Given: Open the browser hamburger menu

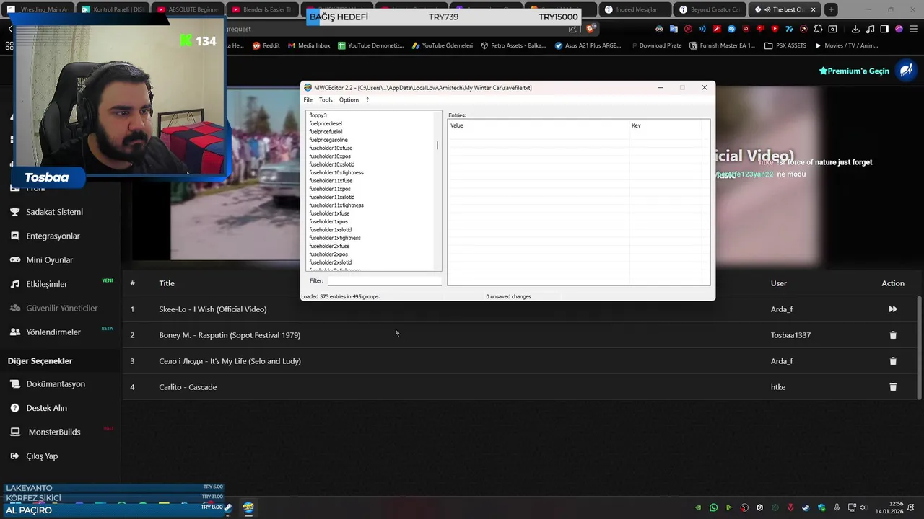Looking at the screenshot, I should [913, 29].
